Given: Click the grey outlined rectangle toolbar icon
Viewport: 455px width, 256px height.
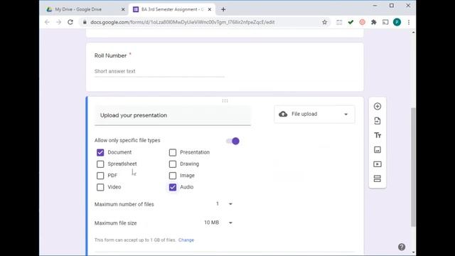Looking at the screenshot, I should tap(339, 22).
